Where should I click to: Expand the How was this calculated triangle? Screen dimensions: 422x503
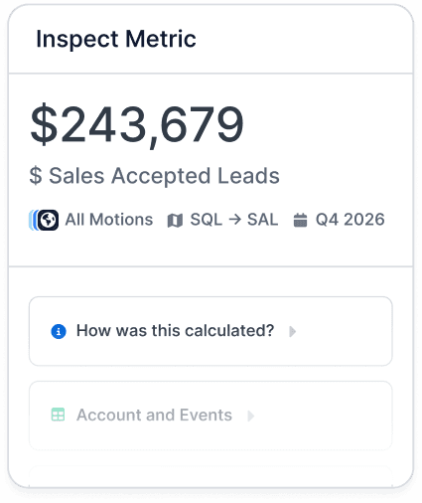pos(292,331)
